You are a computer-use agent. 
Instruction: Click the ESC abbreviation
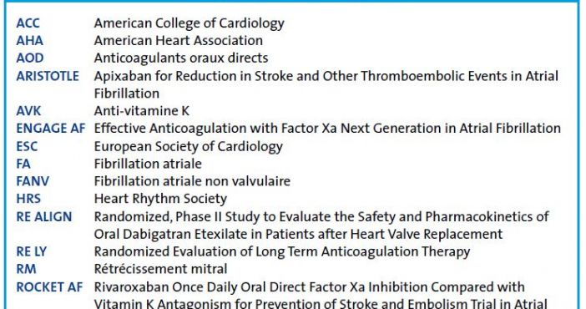point(27,146)
